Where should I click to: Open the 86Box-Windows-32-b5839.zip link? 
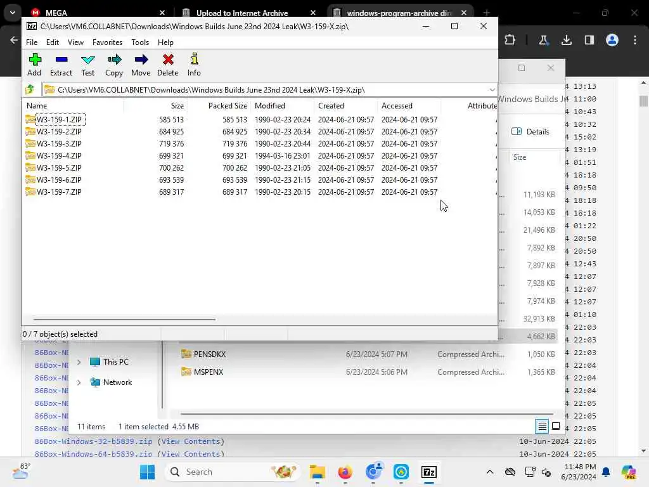(x=94, y=441)
